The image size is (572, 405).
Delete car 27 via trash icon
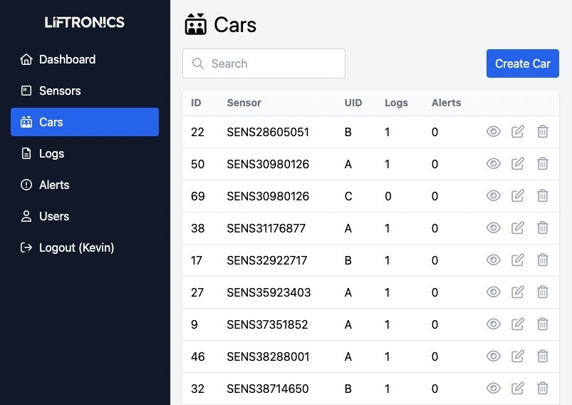point(542,292)
